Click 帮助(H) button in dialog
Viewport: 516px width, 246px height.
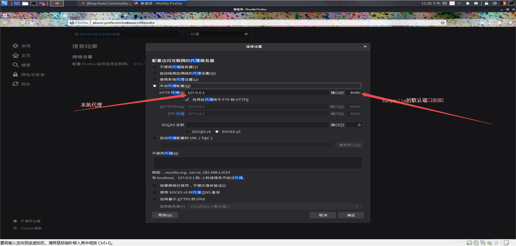click(165, 215)
